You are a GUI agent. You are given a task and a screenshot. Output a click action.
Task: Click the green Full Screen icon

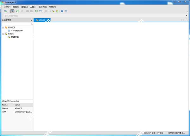click(x=36, y=11)
